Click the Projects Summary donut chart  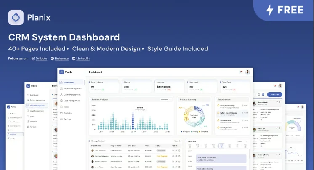pos(194,116)
